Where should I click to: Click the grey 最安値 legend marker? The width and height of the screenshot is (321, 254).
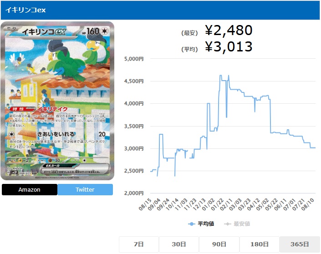coord(228,224)
